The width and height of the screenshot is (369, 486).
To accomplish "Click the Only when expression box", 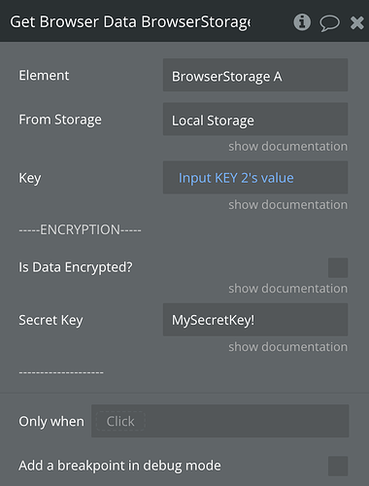I will click(220, 421).
